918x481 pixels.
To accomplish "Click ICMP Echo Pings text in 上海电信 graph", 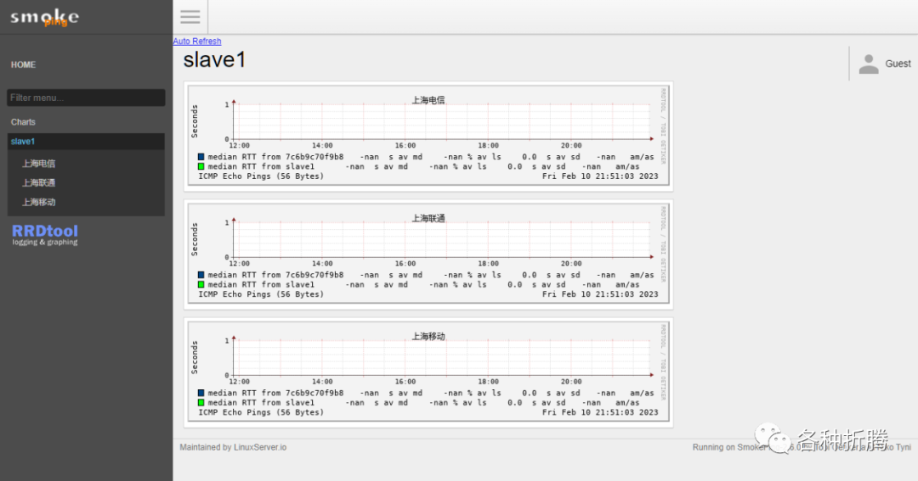I will [x=261, y=176].
